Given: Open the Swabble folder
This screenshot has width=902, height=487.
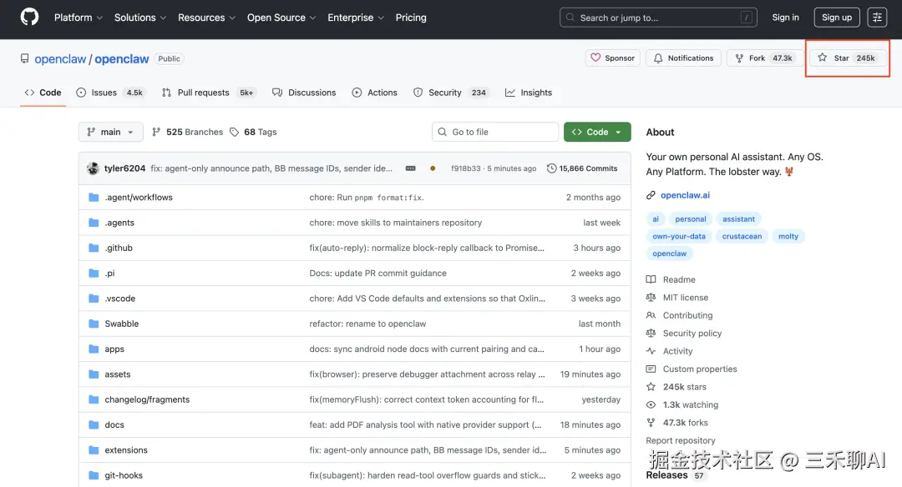Looking at the screenshot, I should 122,324.
